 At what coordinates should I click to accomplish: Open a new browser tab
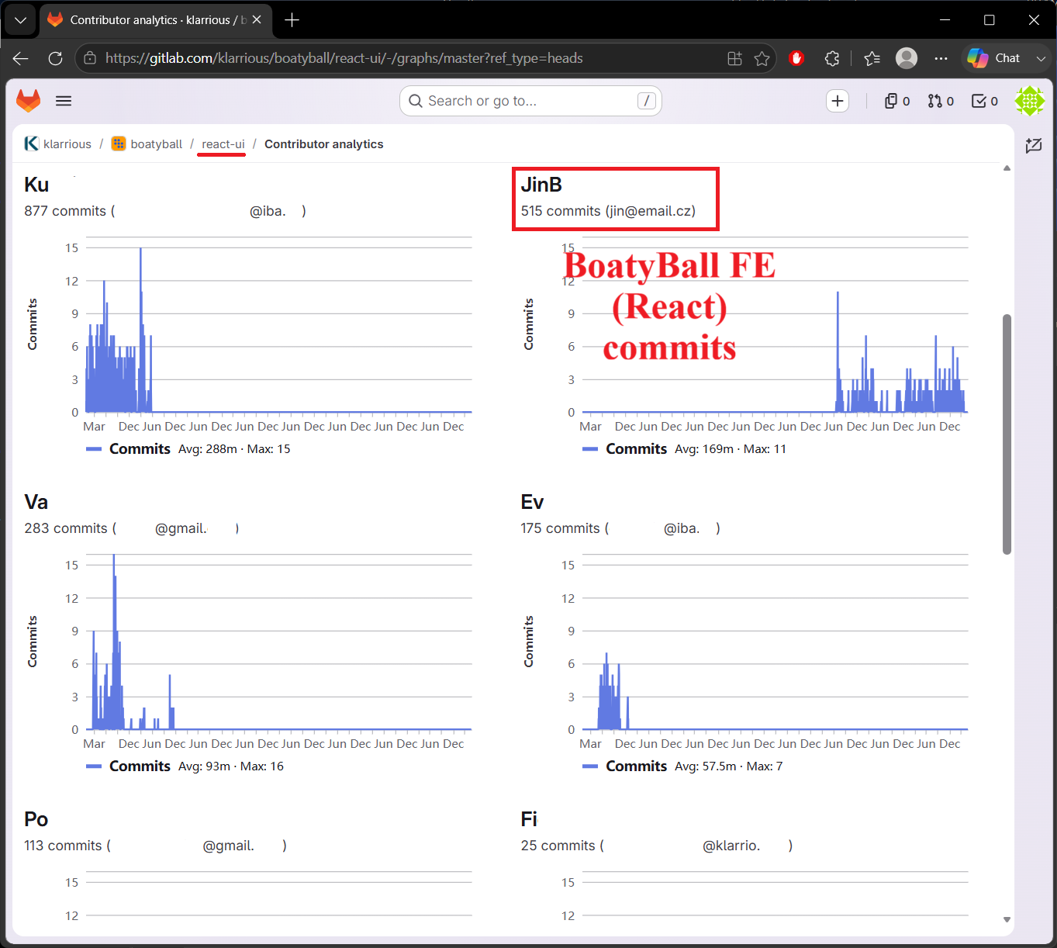(292, 20)
